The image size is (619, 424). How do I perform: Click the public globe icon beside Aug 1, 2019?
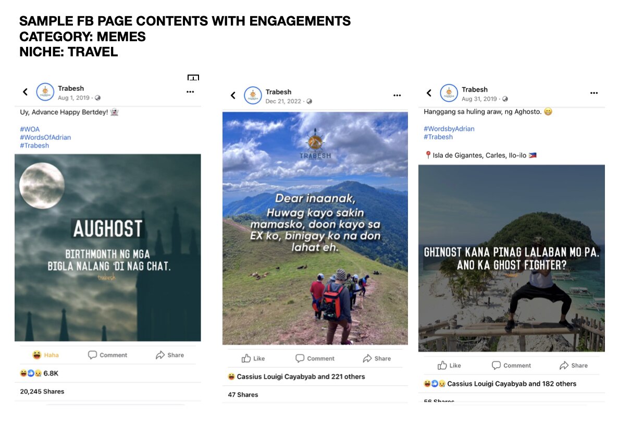pos(98,98)
